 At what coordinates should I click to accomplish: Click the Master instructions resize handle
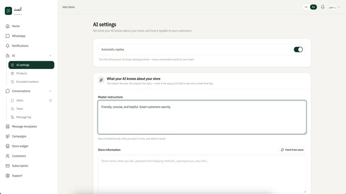pos(305,132)
